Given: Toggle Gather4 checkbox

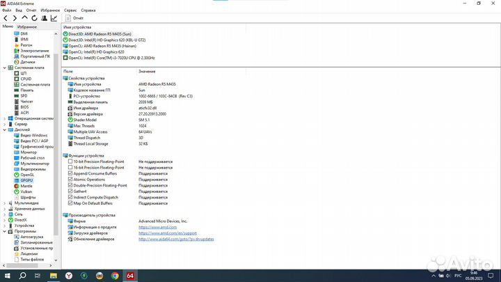Looking at the screenshot, I should (70, 191).
